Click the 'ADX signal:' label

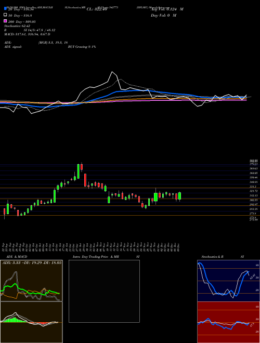click(13, 47)
